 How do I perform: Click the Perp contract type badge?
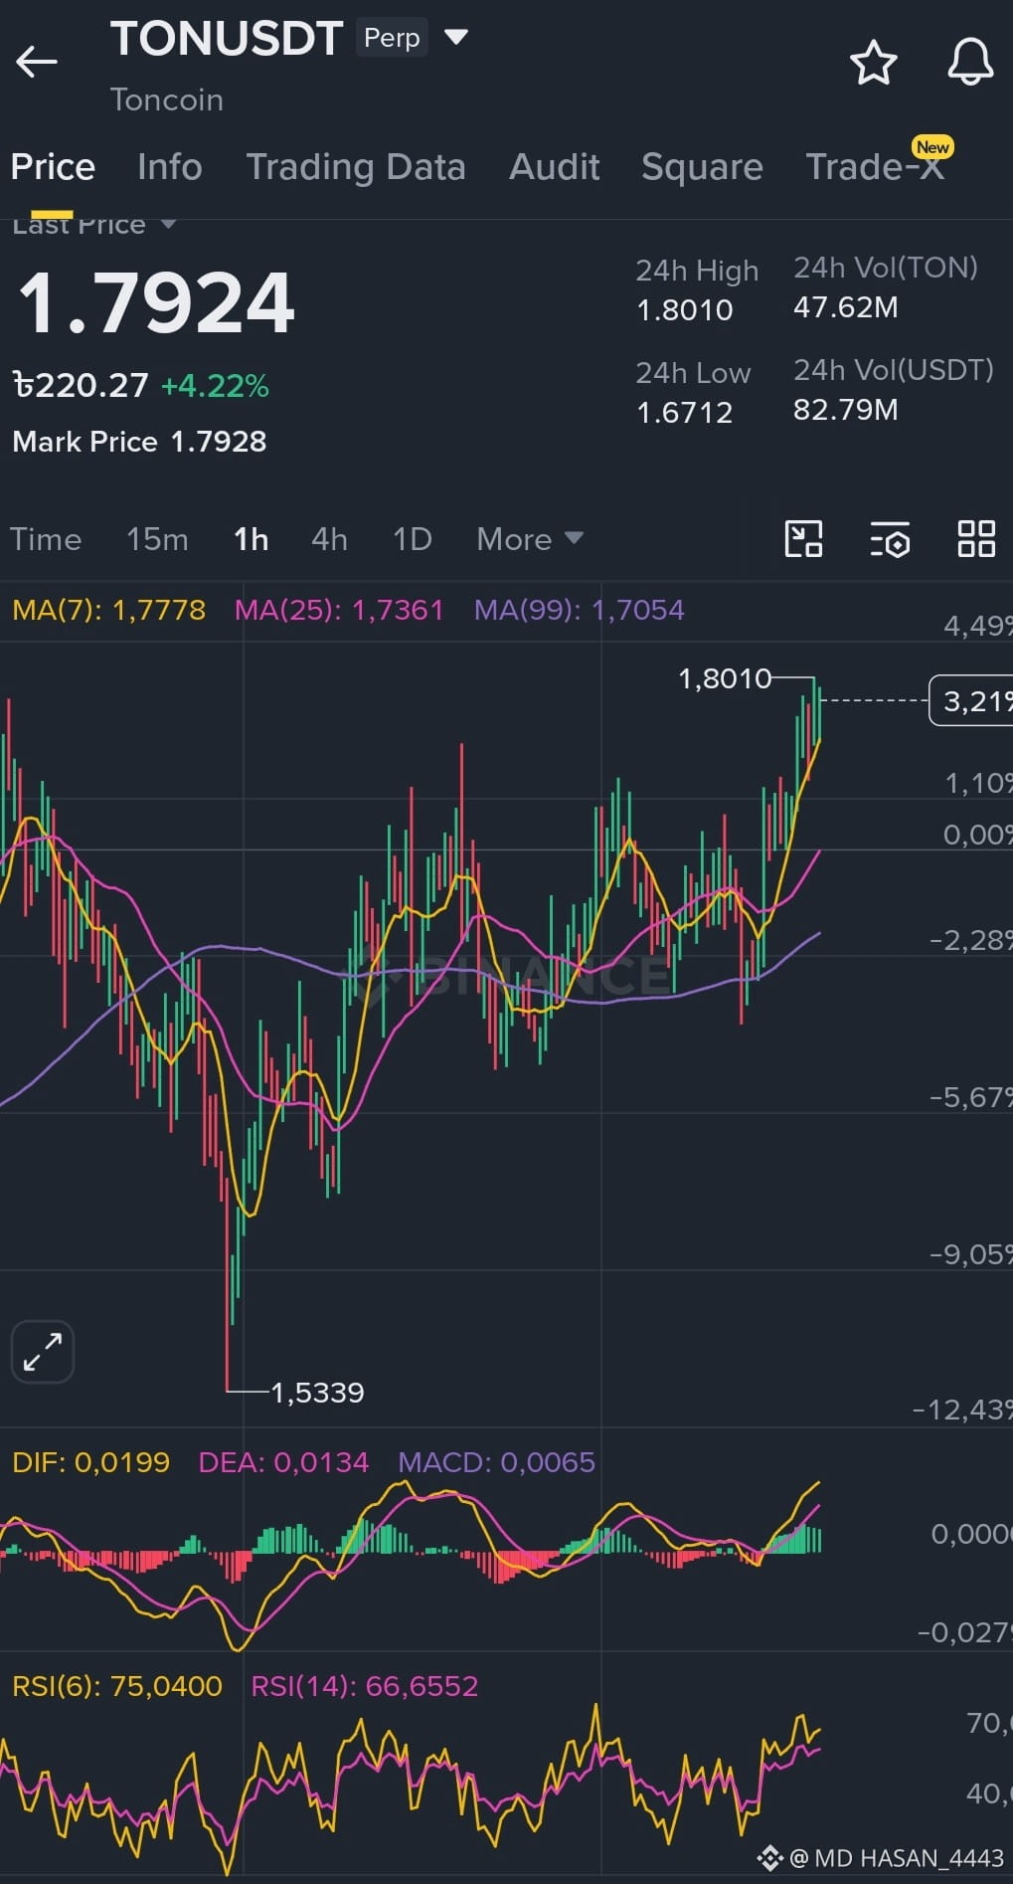(x=392, y=38)
